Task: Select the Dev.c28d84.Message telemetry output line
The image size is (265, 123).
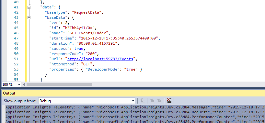Action: 135,107
